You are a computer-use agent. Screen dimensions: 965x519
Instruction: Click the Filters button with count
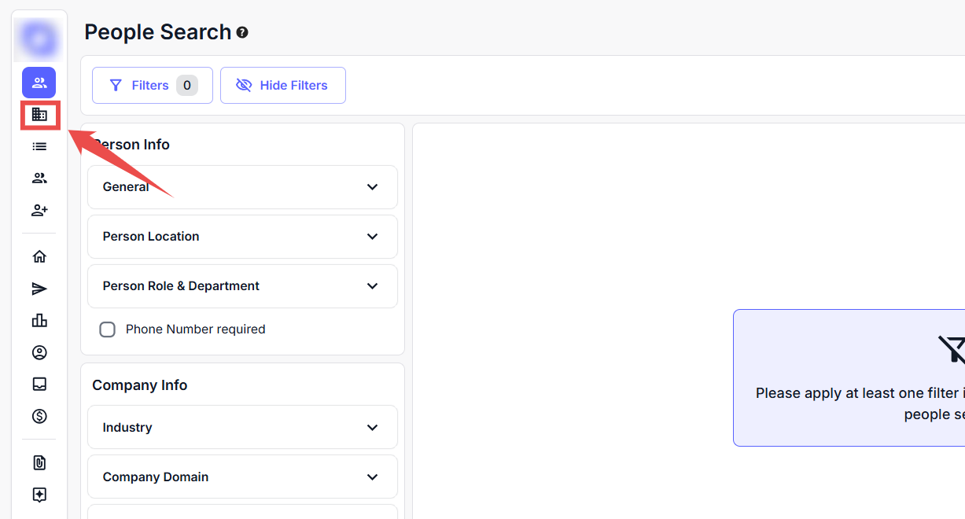[152, 85]
